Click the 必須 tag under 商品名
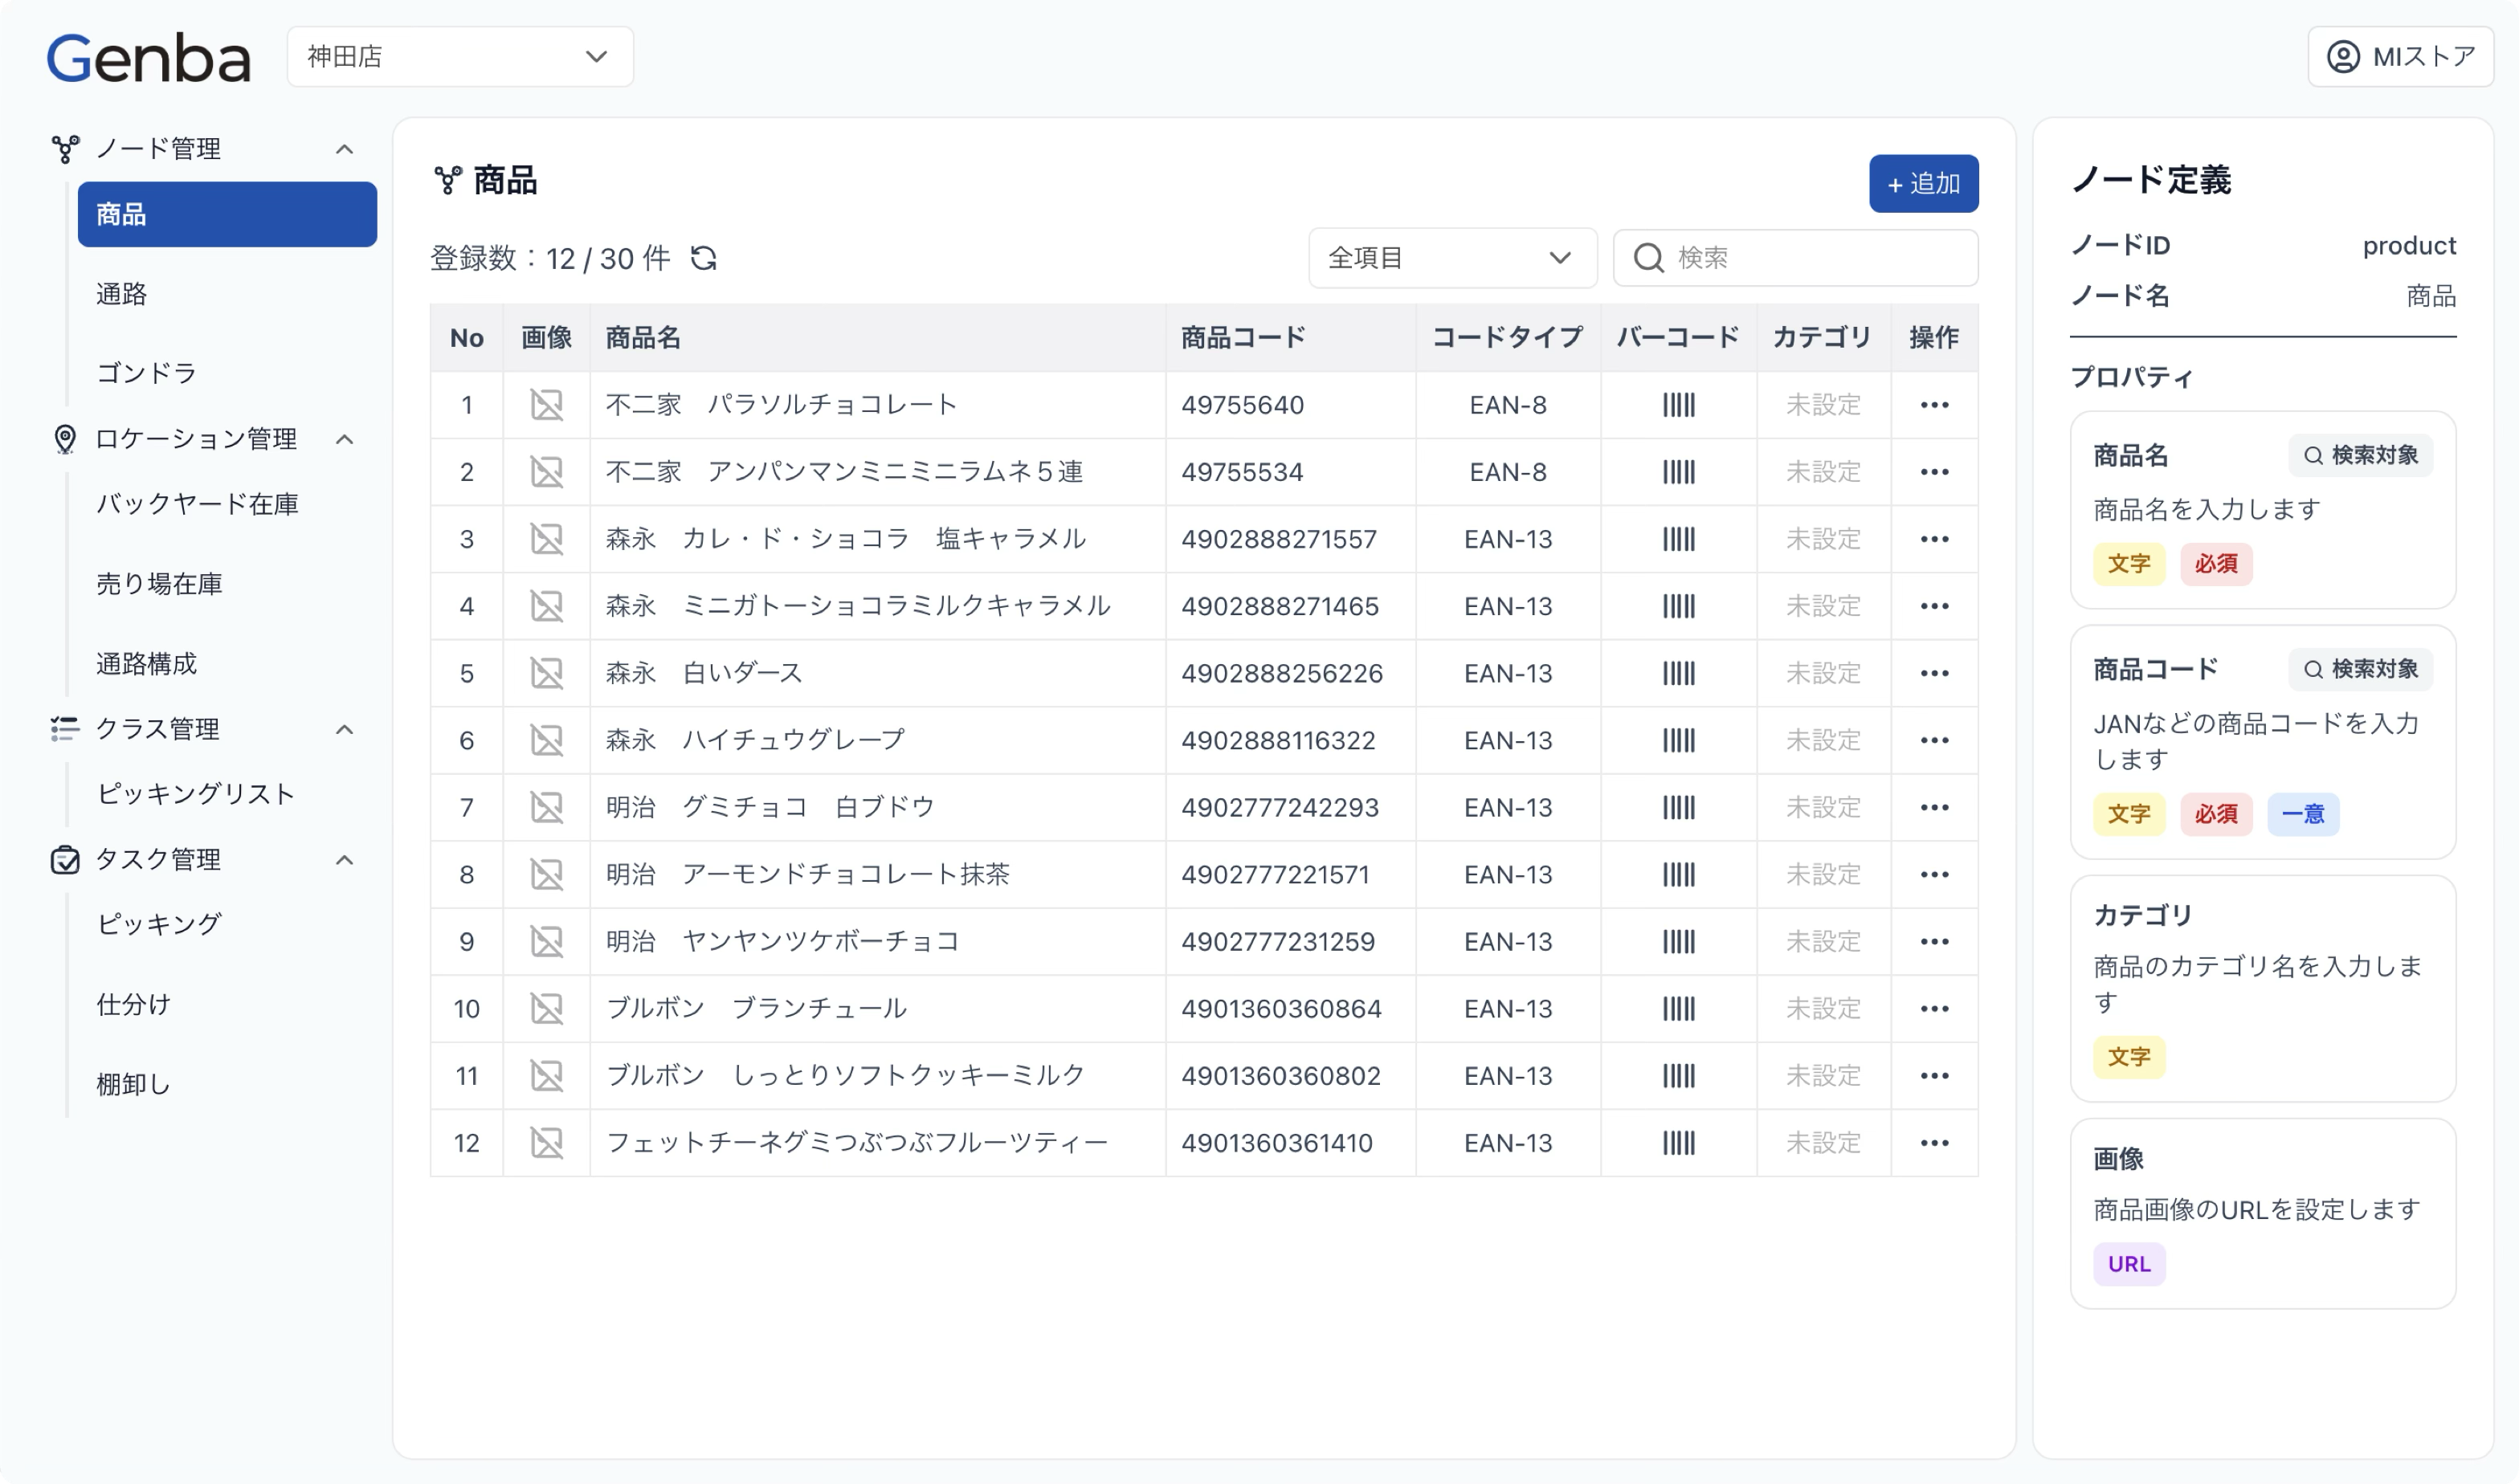2519x1484 pixels. tap(2215, 564)
